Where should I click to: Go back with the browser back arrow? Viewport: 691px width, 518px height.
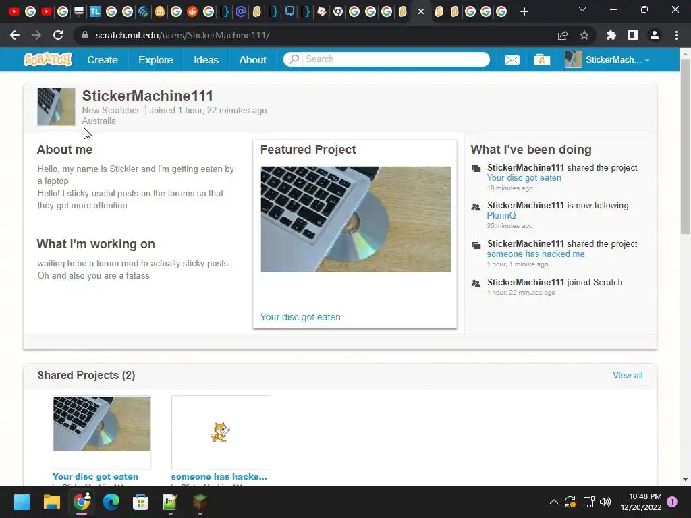pyautogui.click(x=15, y=35)
